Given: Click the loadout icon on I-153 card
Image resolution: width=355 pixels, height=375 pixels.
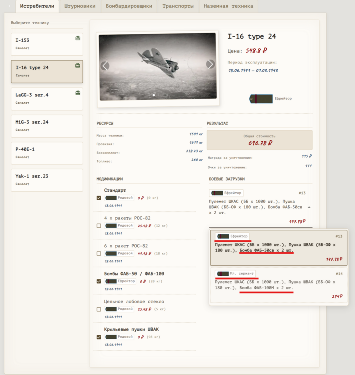Looking at the screenshot, I should coord(78,38).
